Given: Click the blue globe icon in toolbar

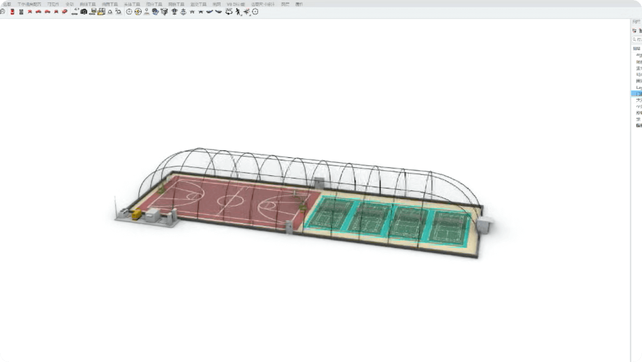Looking at the screenshot, I should 155,12.
